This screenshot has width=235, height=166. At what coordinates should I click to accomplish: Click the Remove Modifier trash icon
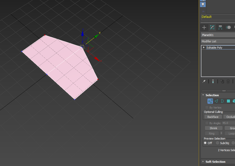[228, 81]
